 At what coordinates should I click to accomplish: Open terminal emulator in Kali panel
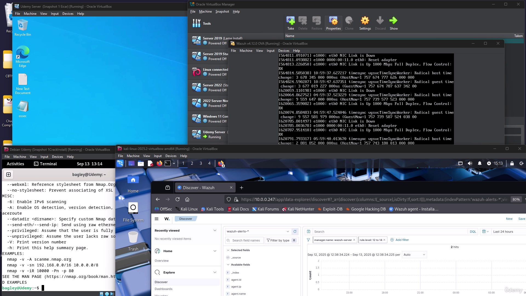168,163
